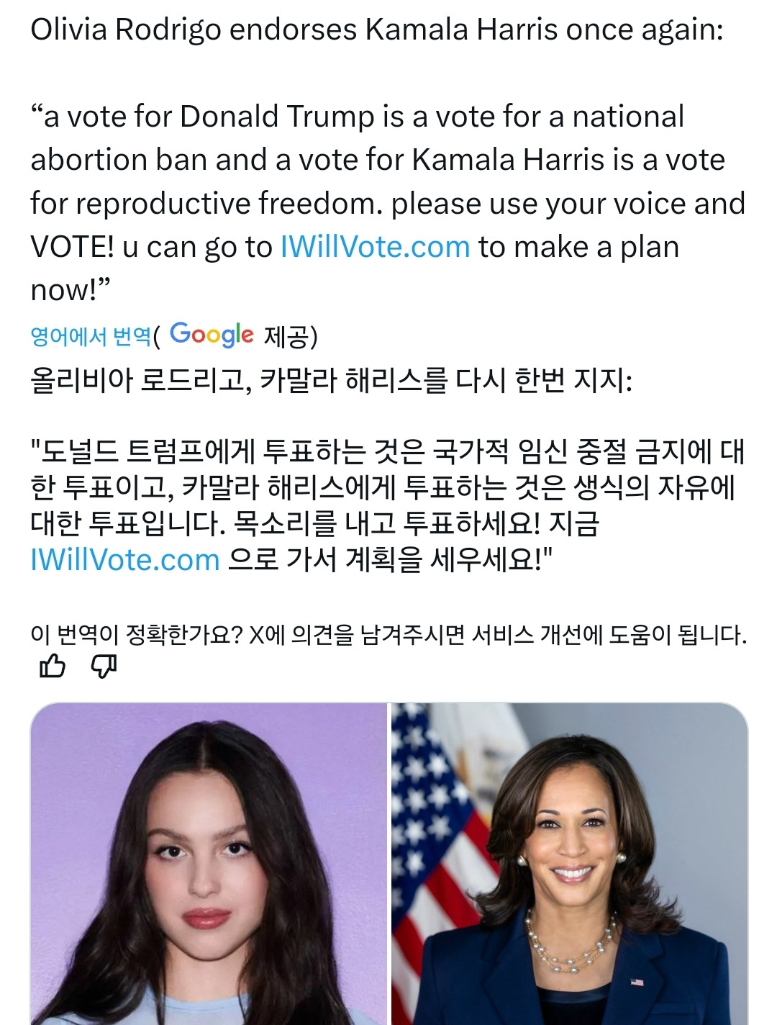Click the flag lapel pin in the right photo

pos(636,981)
